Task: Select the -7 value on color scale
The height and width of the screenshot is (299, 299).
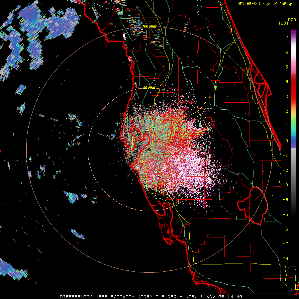Action: click(285, 244)
